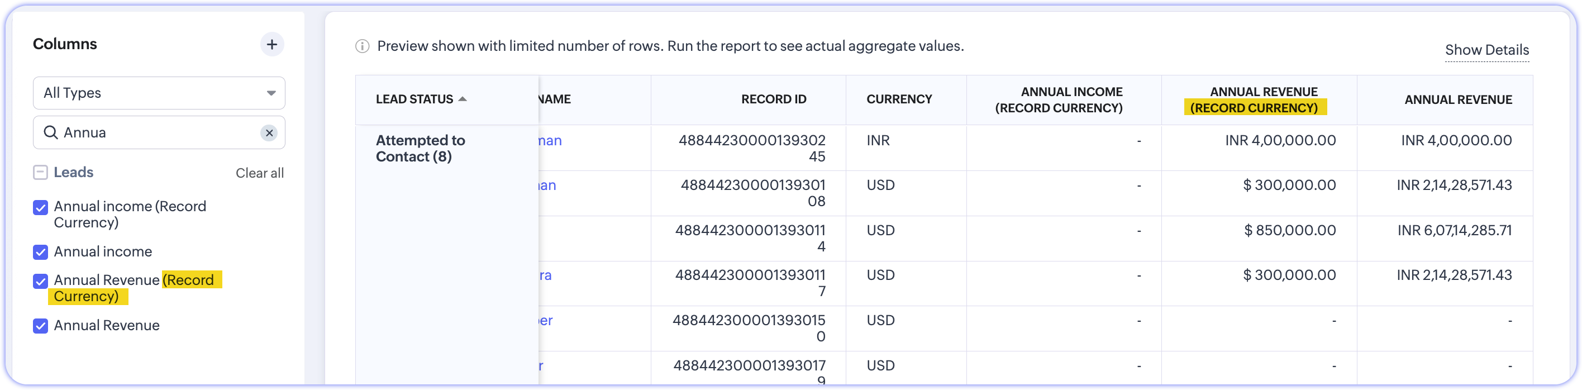Viewport: 1582px width, 390px height.
Task: Click Clear all in Leads section
Action: pyautogui.click(x=260, y=173)
